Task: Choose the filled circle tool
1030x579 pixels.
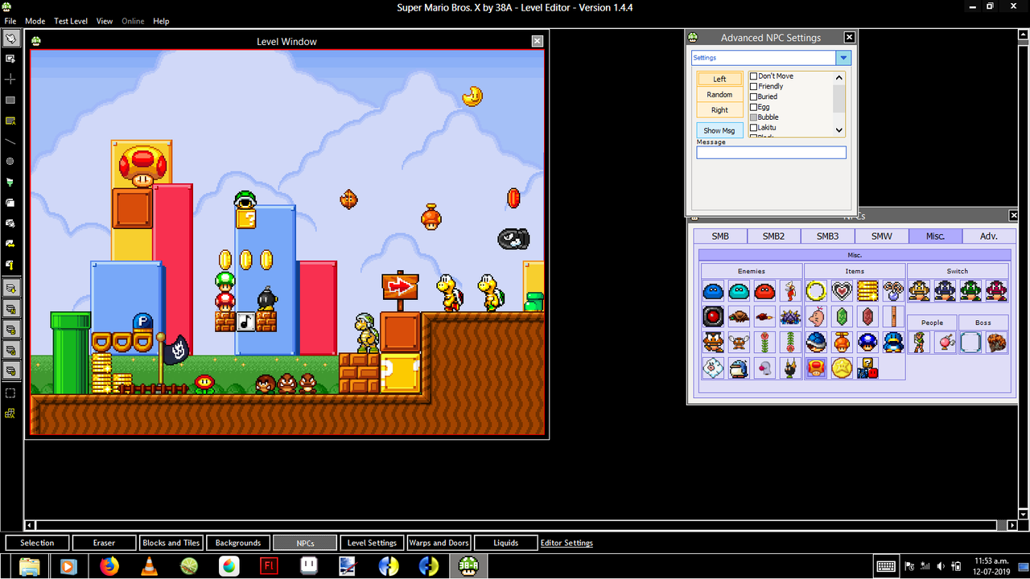Action: (x=10, y=162)
